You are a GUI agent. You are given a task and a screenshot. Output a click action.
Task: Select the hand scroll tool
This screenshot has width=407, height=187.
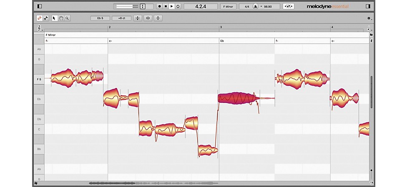coord(61,18)
